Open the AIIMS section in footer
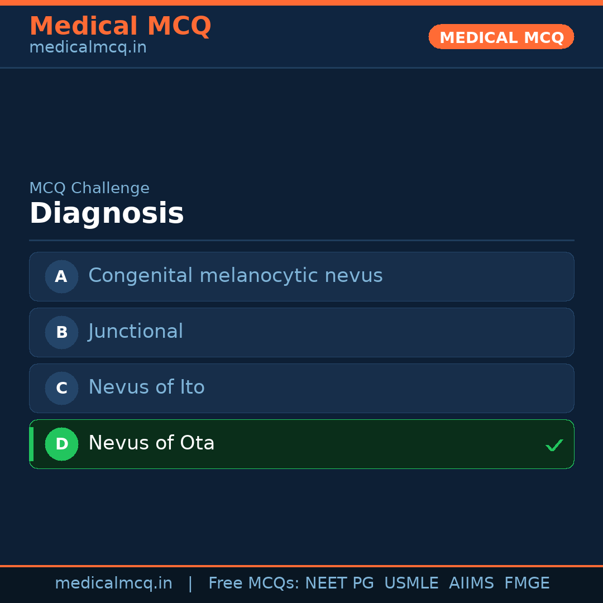The image size is (603, 603). pyautogui.click(x=472, y=583)
